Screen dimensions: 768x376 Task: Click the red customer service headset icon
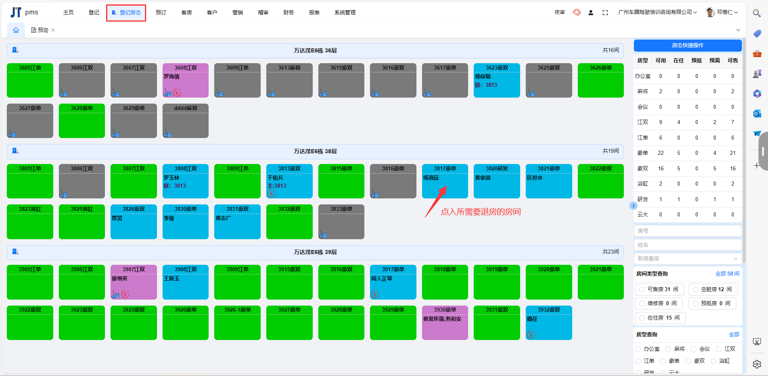point(577,12)
